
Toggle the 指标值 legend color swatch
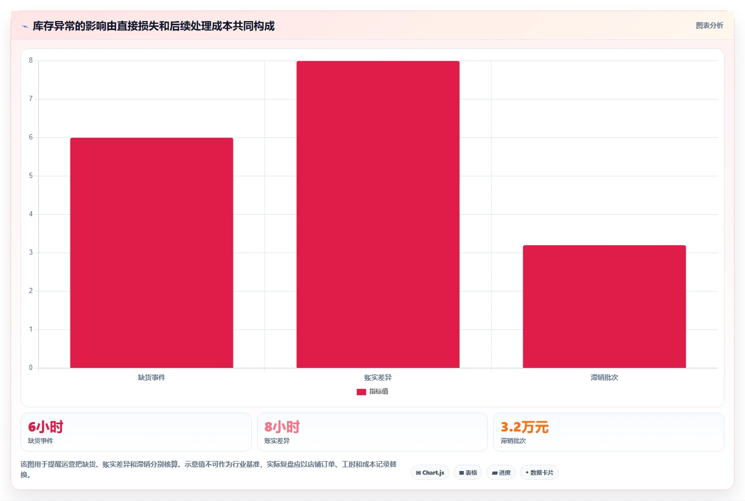click(x=361, y=392)
